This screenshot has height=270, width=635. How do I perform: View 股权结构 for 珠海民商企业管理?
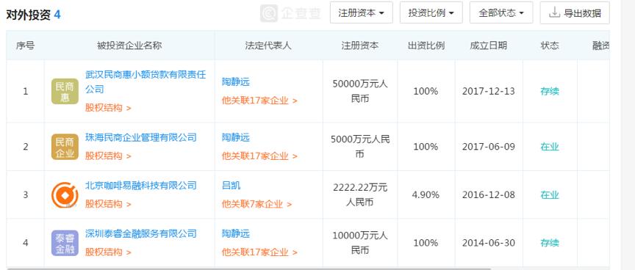[108, 156]
